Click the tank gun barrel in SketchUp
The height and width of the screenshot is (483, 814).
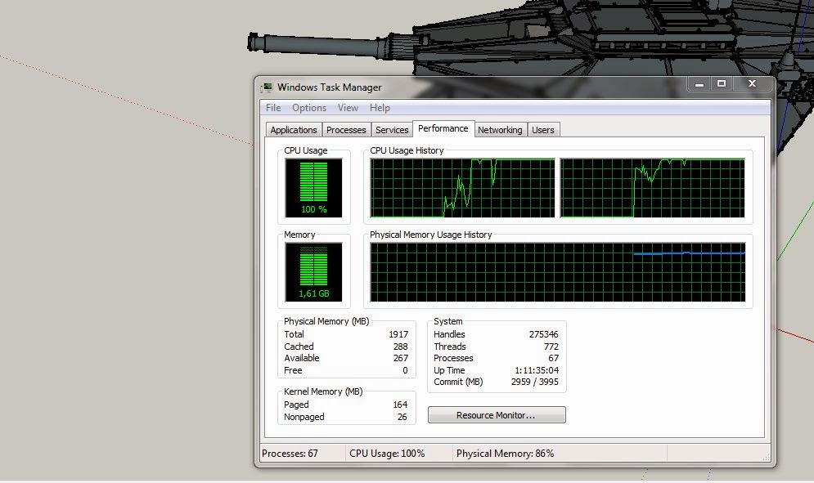[x=332, y=45]
